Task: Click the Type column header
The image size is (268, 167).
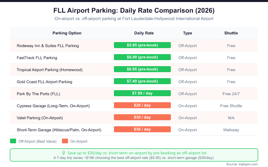Action: [188, 33]
